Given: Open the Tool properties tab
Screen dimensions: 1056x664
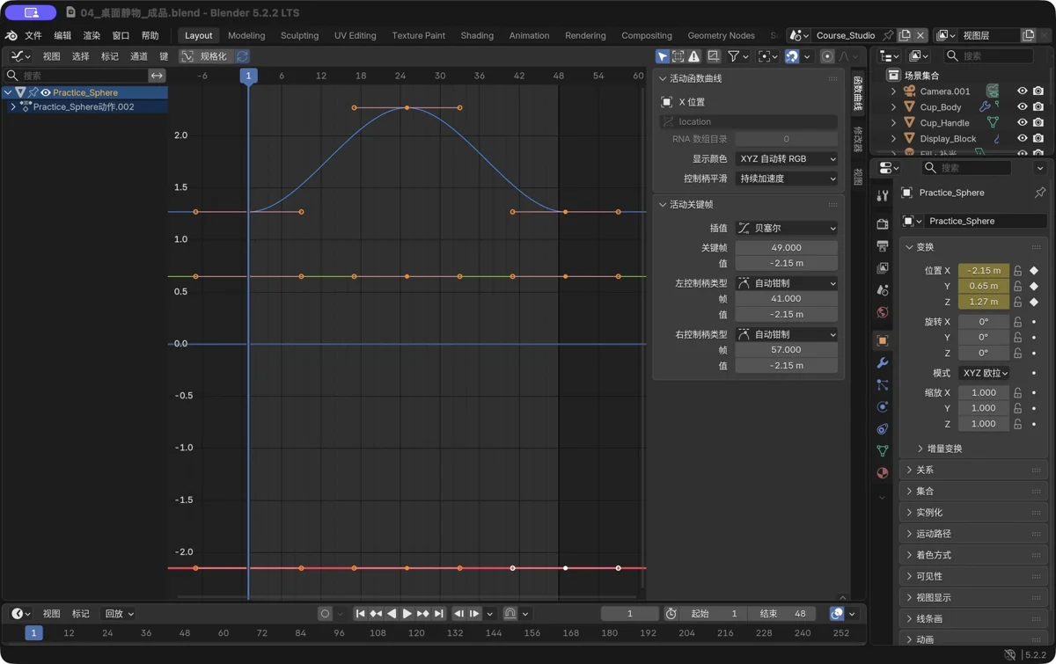Looking at the screenshot, I should (883, 196).
